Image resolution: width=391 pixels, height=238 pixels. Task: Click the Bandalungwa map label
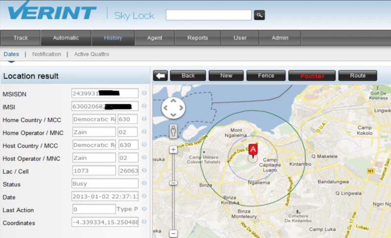(333, 182)
